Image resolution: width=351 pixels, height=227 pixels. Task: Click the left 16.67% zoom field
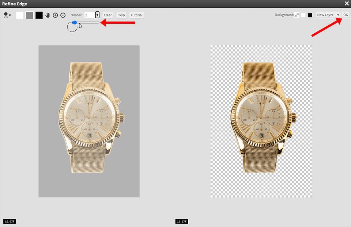(x=10, y=221)
